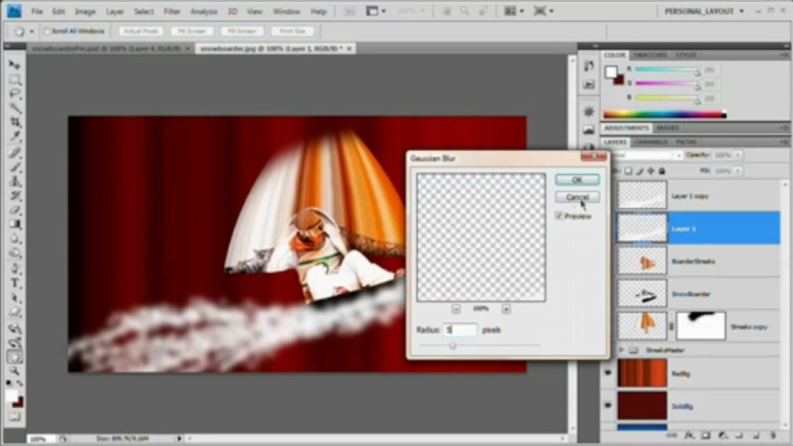Click the layer style fx icon
This screenshot has width=793, height=446.
689,436
